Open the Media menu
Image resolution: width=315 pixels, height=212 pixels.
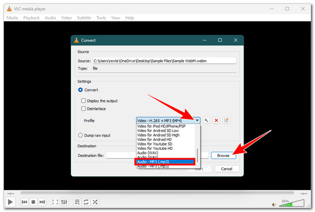[x=12, y=18]
